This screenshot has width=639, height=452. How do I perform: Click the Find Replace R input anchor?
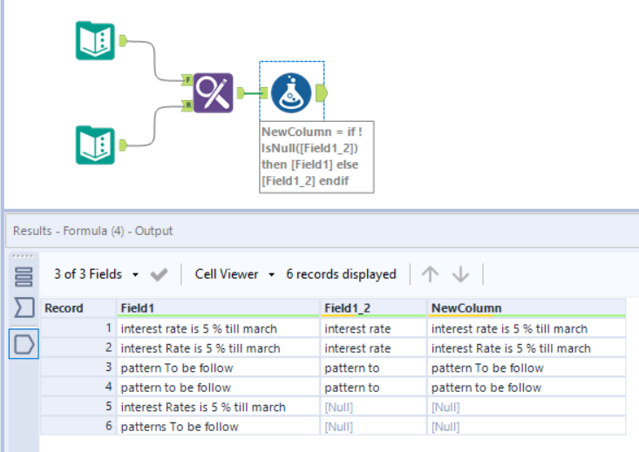(x=187, y=105)
